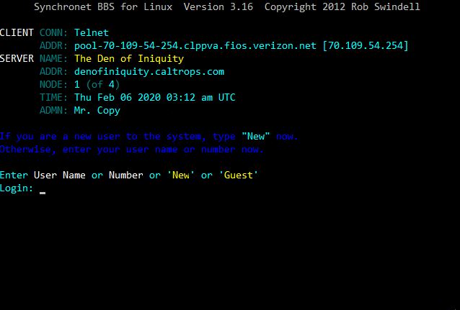Click the quoted "New" in blue instruction line
This screenshot has width=460, height=310.
(255, 137)
